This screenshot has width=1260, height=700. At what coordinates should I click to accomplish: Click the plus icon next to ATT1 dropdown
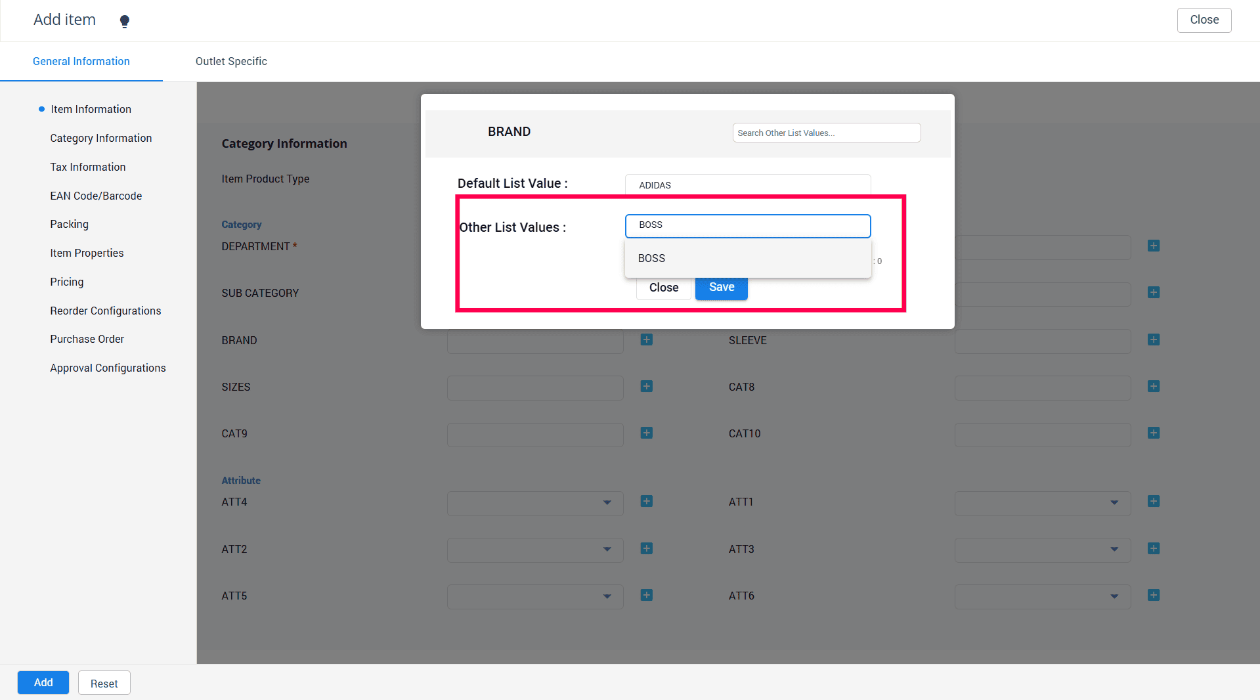[1154, 501]
